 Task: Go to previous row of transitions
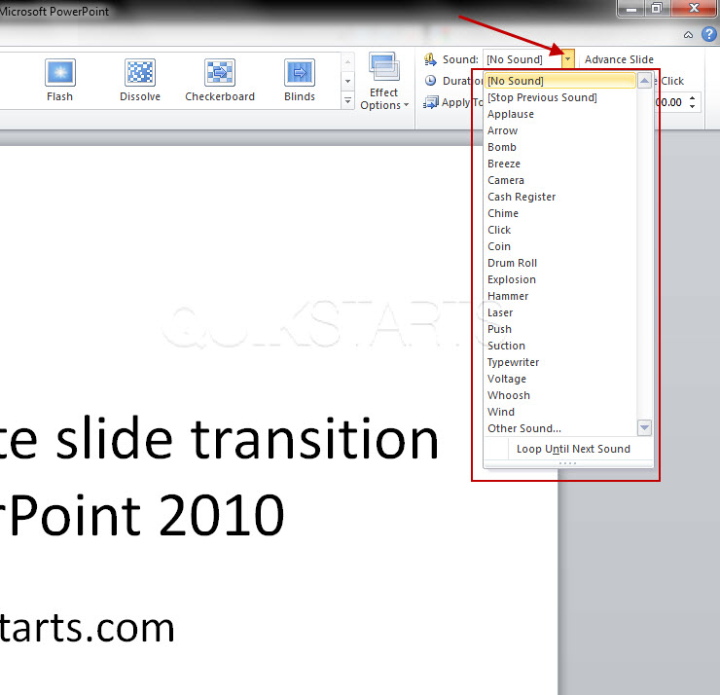pos(347,62)
